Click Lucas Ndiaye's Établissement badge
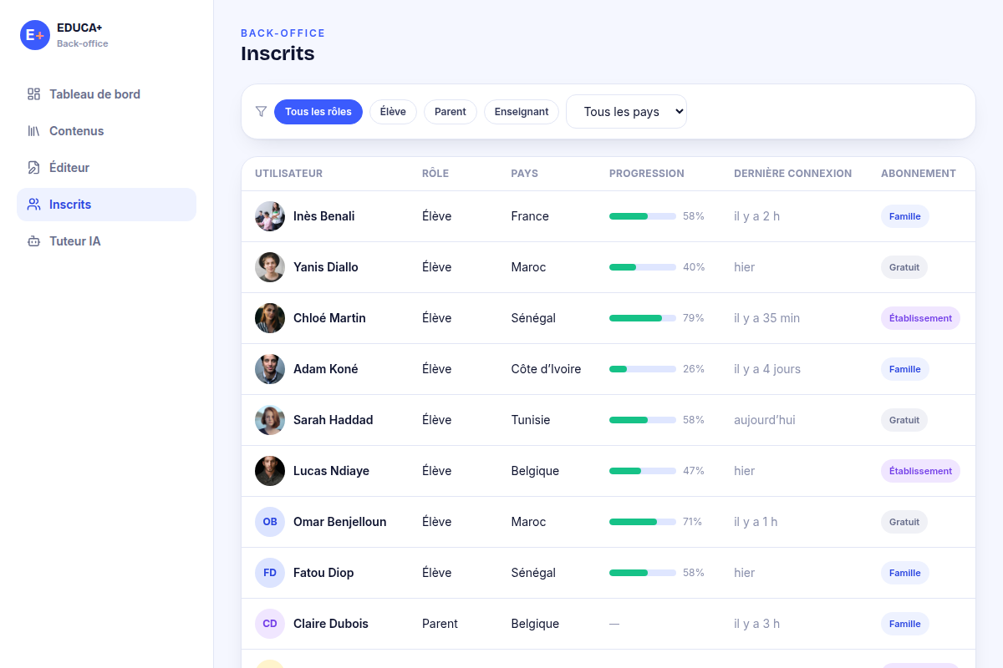Screen dimensions: 1003x668 920,471
